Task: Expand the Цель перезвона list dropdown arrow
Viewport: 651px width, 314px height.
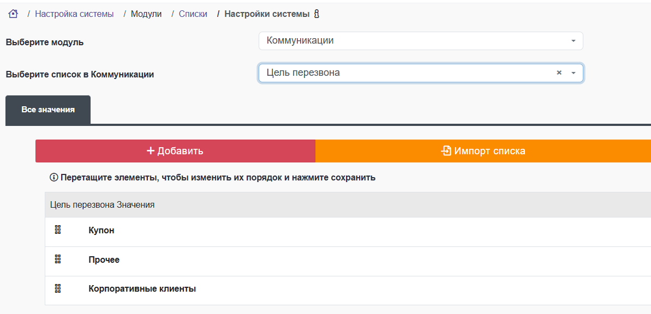Action: coord(574,73)
